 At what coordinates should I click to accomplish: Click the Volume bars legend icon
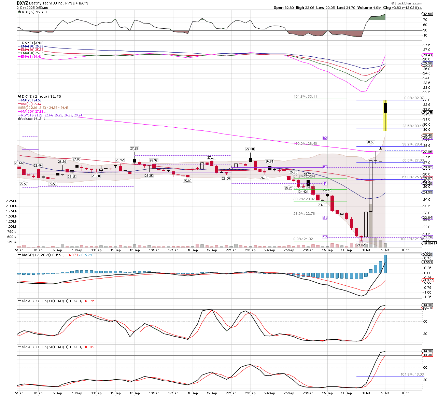coord(19,119)
